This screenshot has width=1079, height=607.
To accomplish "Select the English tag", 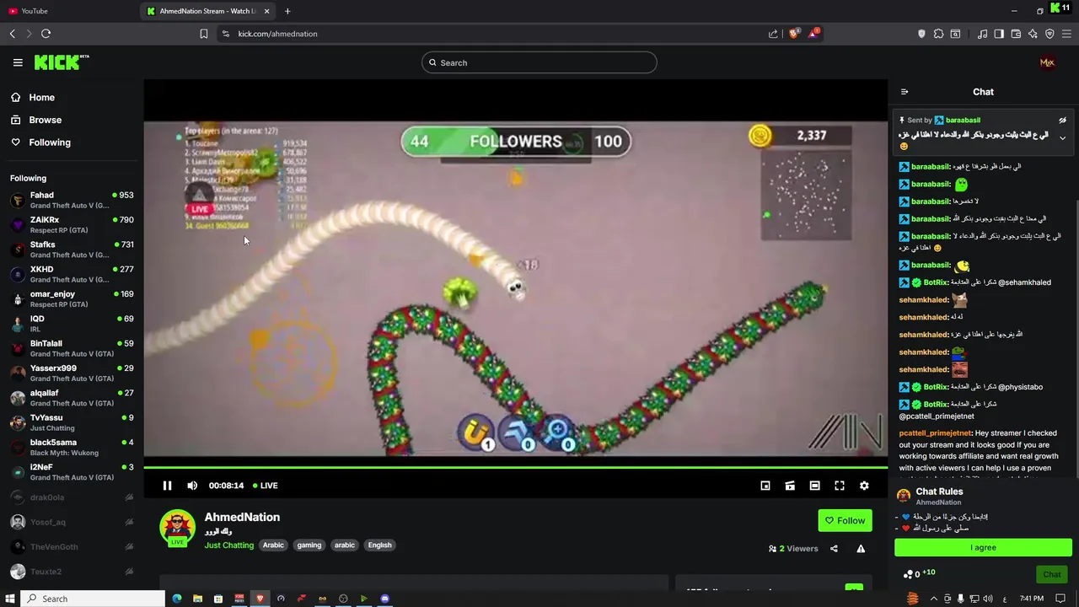I will click(x=379, y=545).
